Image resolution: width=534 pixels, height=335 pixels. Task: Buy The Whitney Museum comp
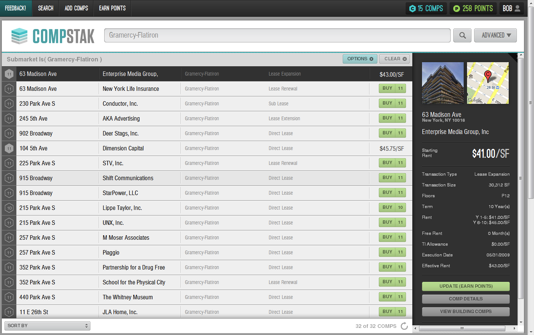click(393, 297)
